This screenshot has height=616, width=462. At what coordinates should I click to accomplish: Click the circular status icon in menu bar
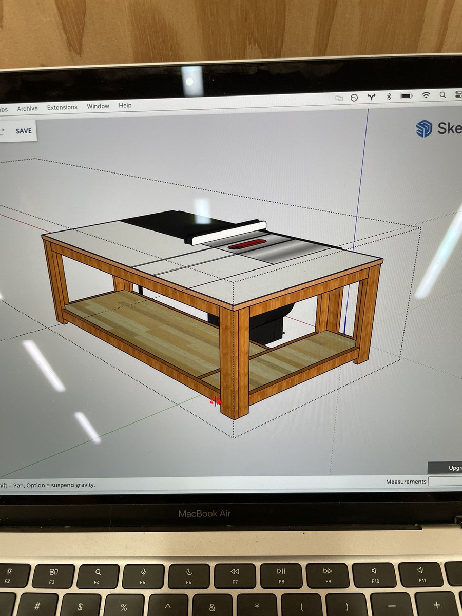354,97
